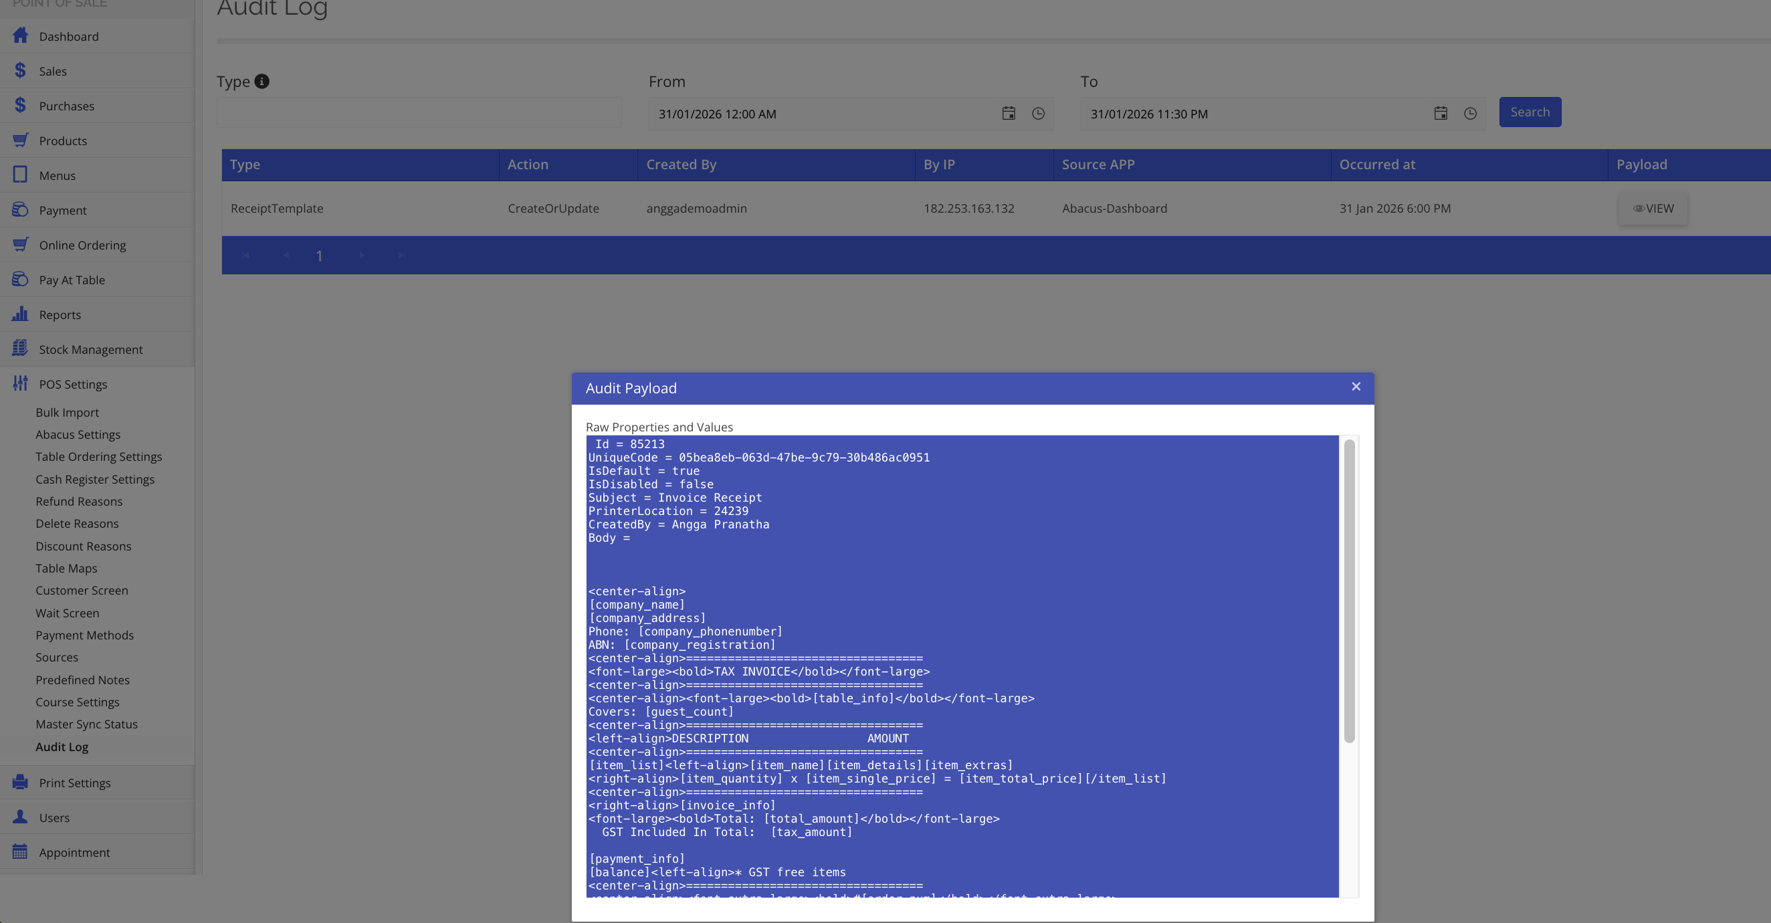Screen dimensions: 1771x923
Task: Click the Audit Payload vertical scrollbar
Action: pyautogui.click(x=1349, y=591)
